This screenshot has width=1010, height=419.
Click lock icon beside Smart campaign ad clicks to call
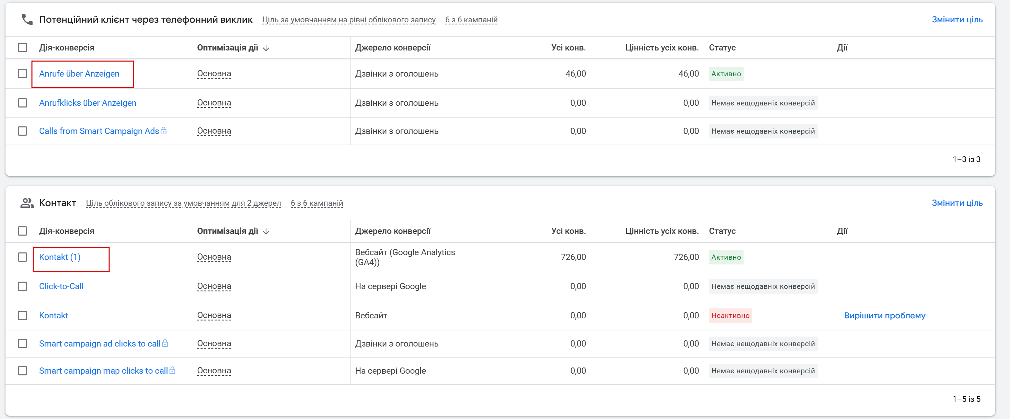click(x=165, y=343)
